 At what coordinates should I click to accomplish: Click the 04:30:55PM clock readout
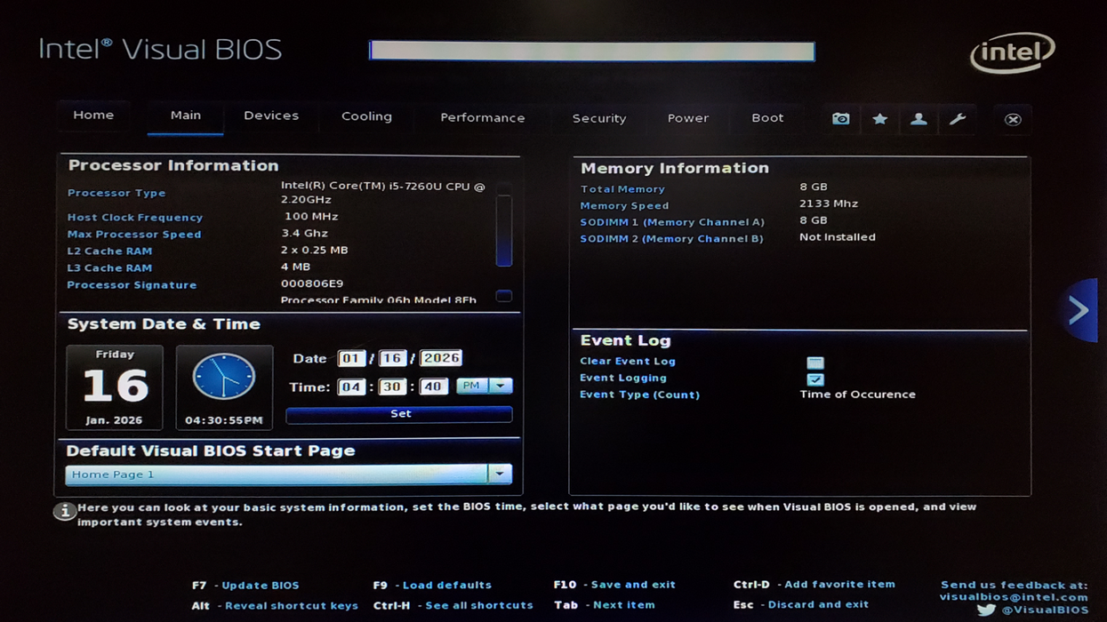pos(224,420)
